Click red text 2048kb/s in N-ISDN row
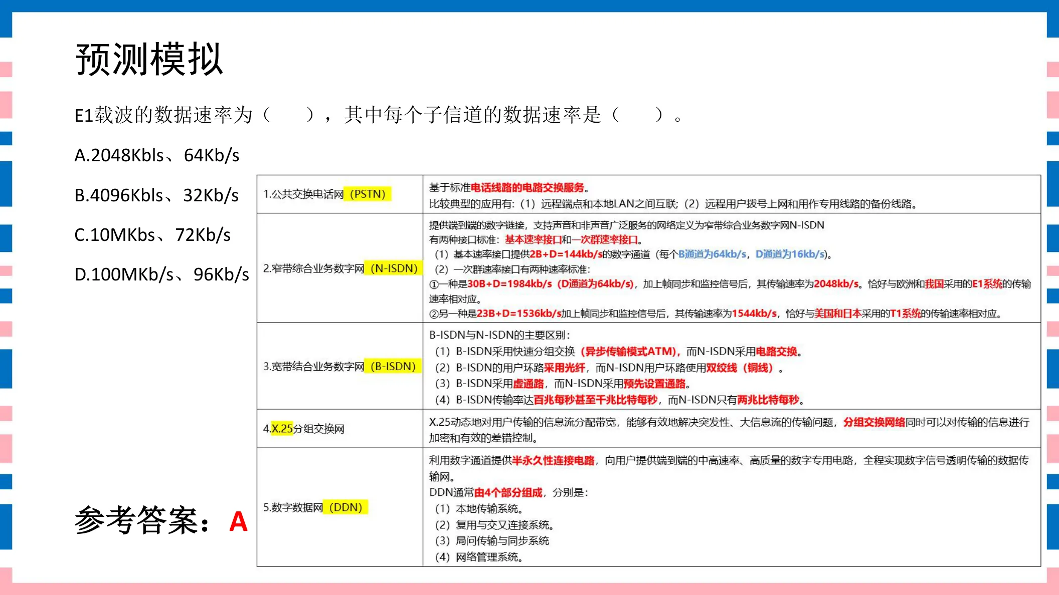1059x595 pixels. coord(836,284)
